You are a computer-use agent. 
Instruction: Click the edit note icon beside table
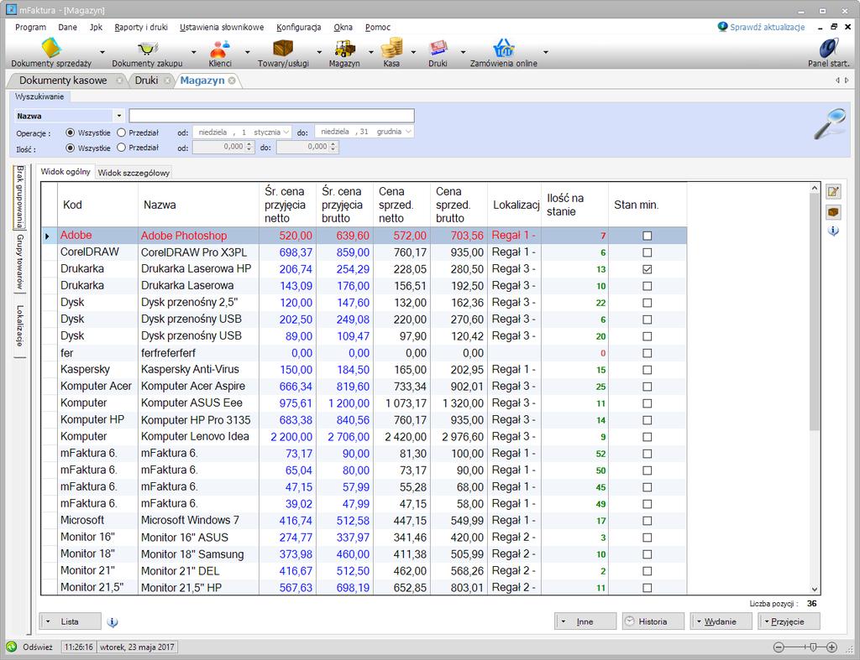tap(834, 191)
